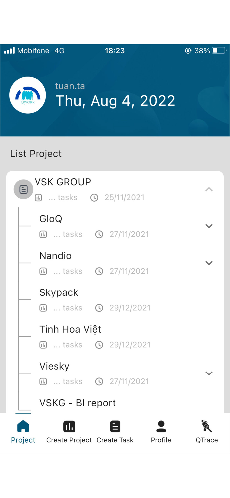Open the Tinh Hoa Việt project
This screenshot has width=230, height=498.
click(x=70, y=329)
